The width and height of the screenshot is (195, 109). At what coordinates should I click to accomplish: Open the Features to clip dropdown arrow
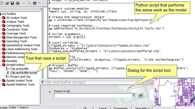(x=133, y=95)
